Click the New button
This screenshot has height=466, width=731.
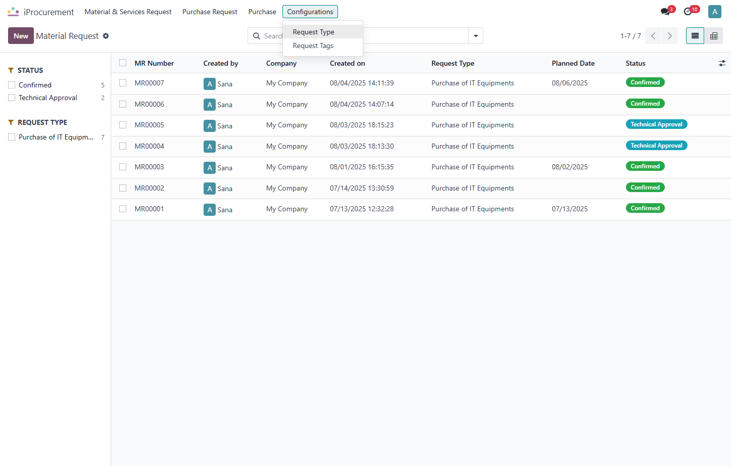(21, 36)
